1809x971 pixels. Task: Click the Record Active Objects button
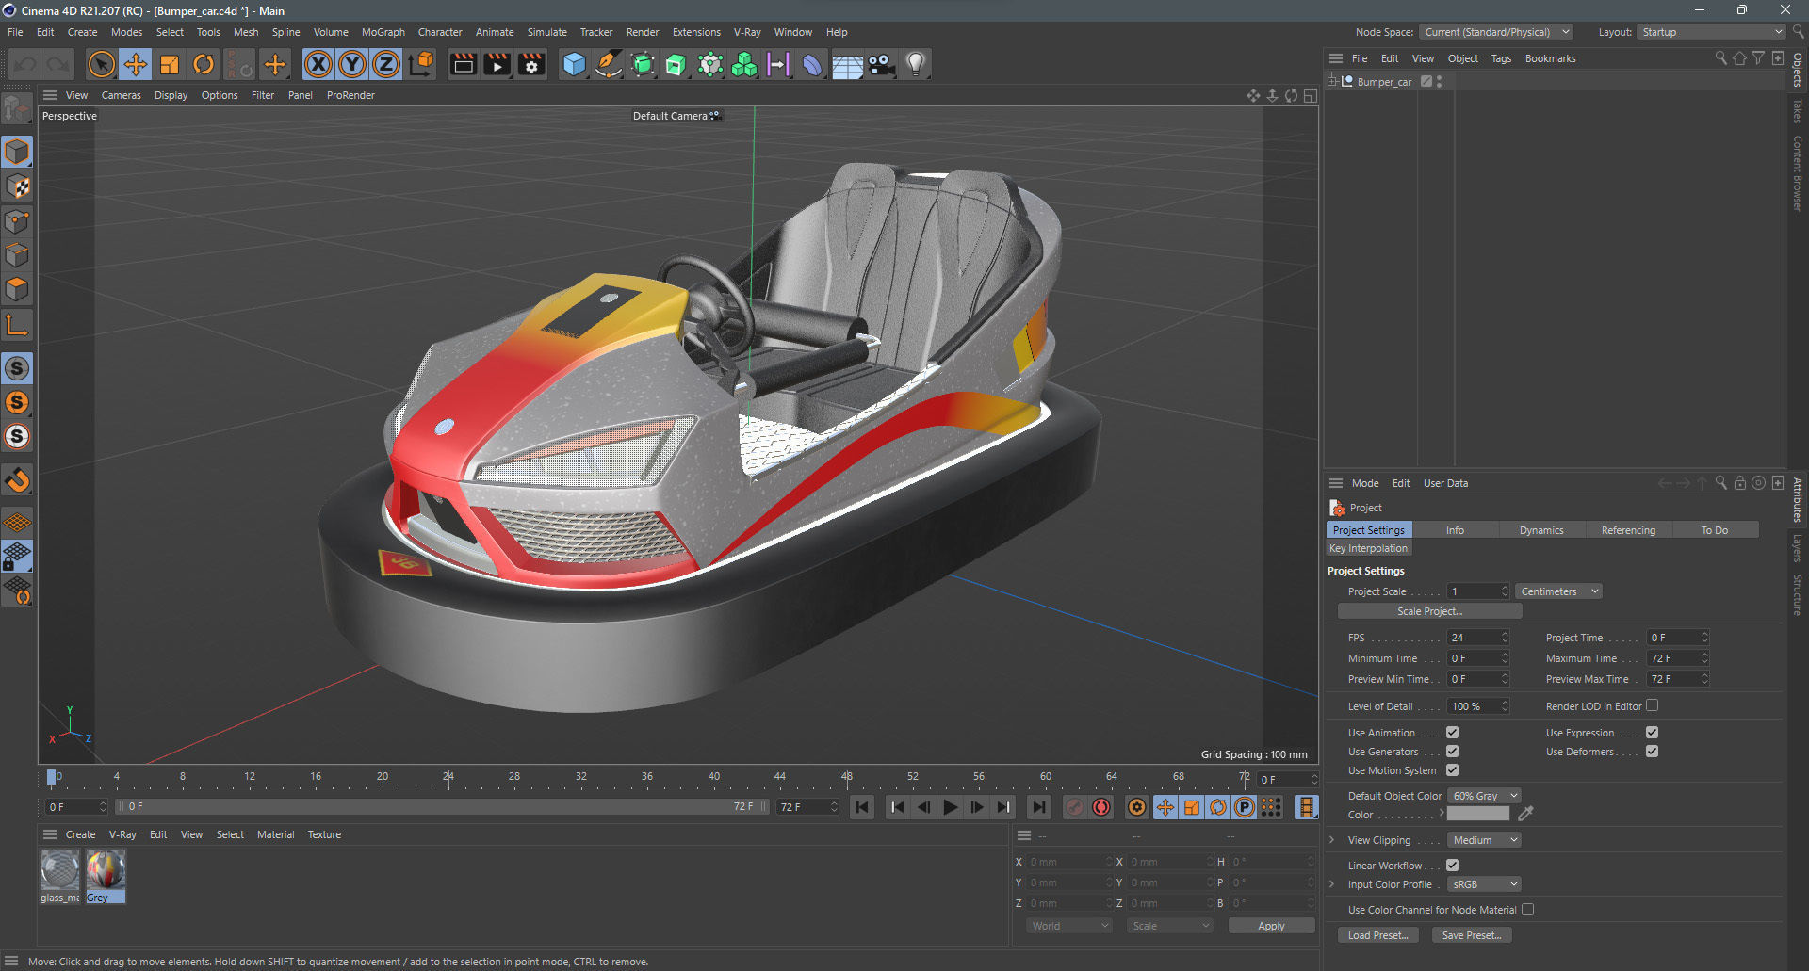pos(1074,807)
